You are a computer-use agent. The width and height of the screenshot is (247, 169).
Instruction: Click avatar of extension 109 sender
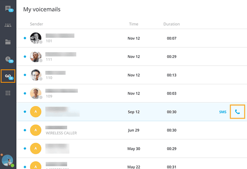tap(36, 93)
